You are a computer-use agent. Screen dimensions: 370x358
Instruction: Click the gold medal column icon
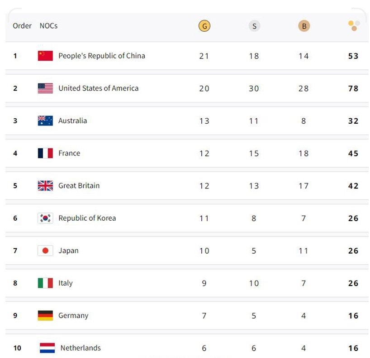click(204, 26)
